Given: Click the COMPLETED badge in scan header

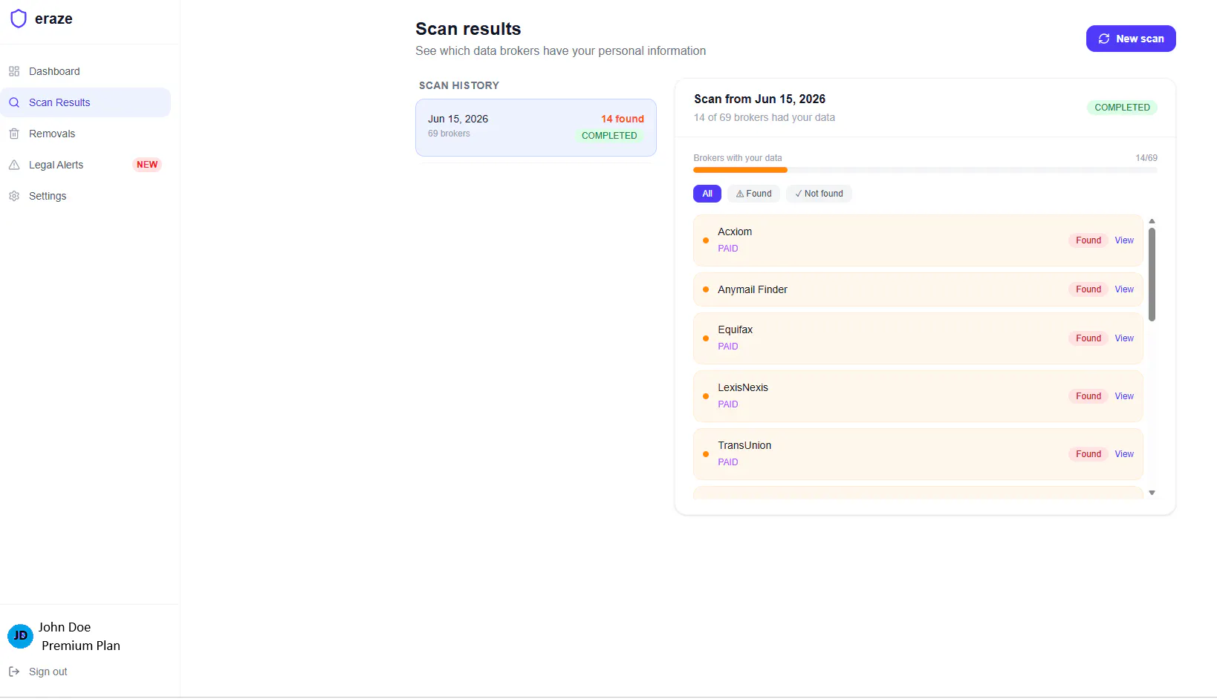Looking at the screenshot, I should (x=1122, y=108).
